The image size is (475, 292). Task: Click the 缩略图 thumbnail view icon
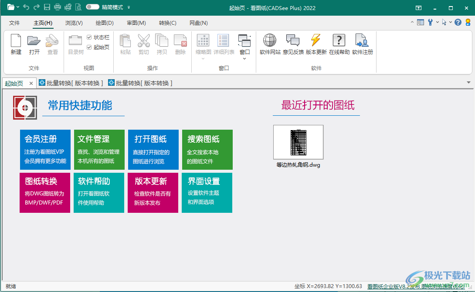pyautogui.click(x=203, y=40)
